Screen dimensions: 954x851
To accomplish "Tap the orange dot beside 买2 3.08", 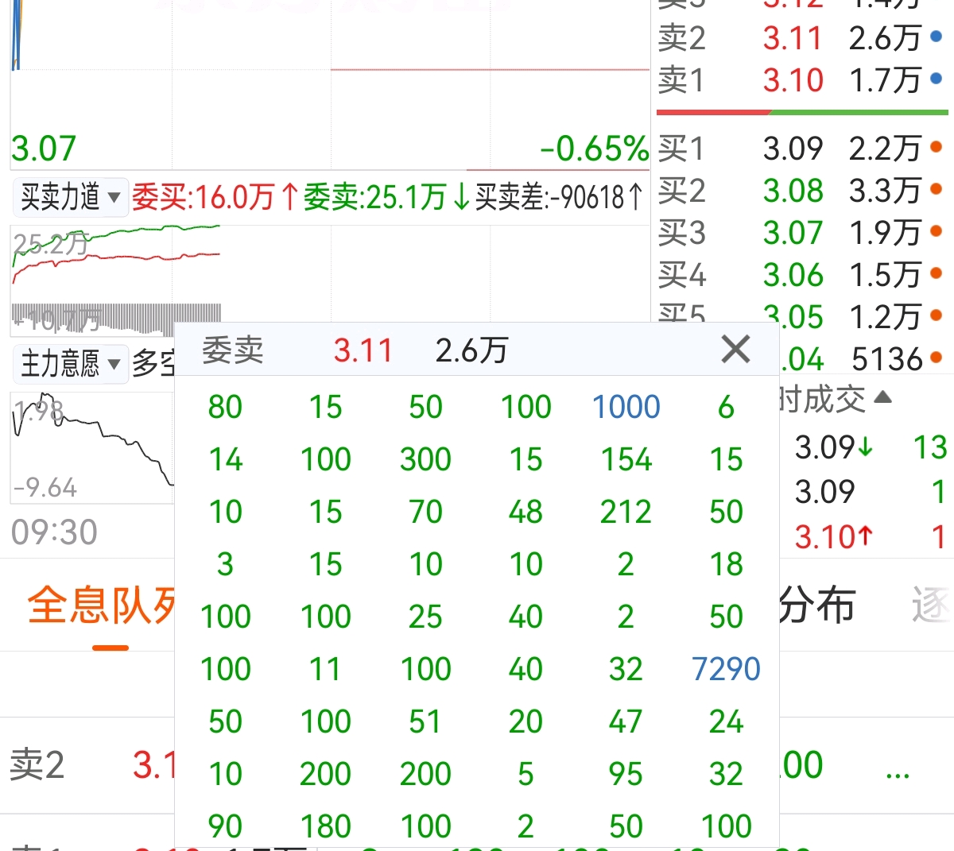I will click(937, 189).
